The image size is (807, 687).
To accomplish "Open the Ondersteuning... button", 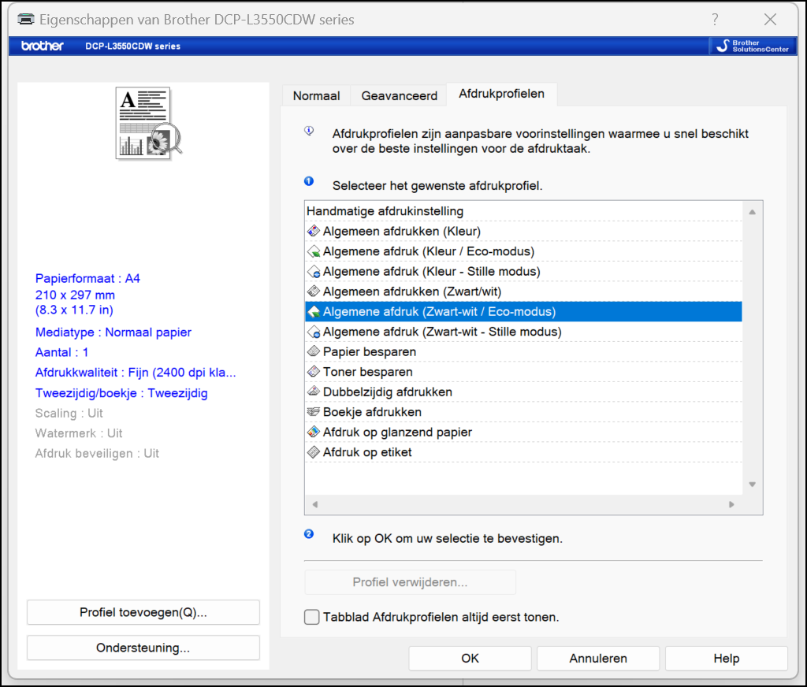I will [x=143, y=648].
